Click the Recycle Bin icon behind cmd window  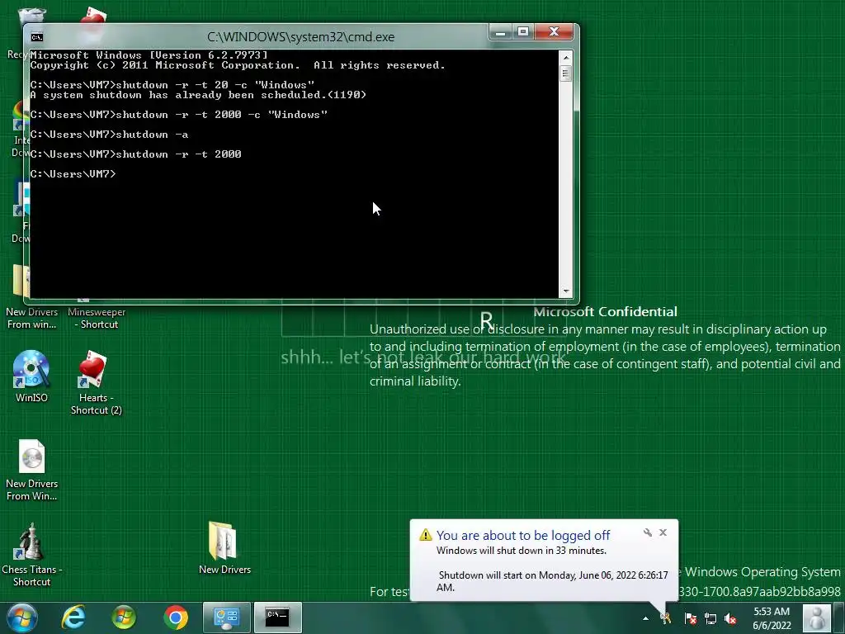pos(32,17)
